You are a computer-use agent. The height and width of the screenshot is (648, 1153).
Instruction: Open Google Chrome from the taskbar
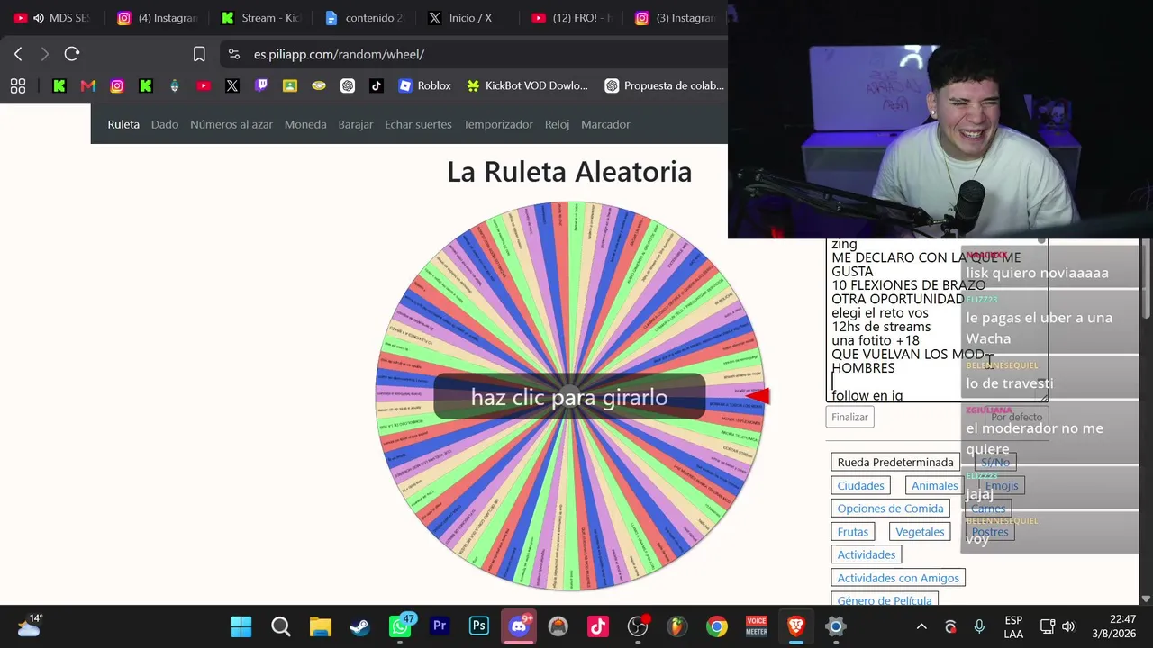pyautogui.click(x=717, y=626)
